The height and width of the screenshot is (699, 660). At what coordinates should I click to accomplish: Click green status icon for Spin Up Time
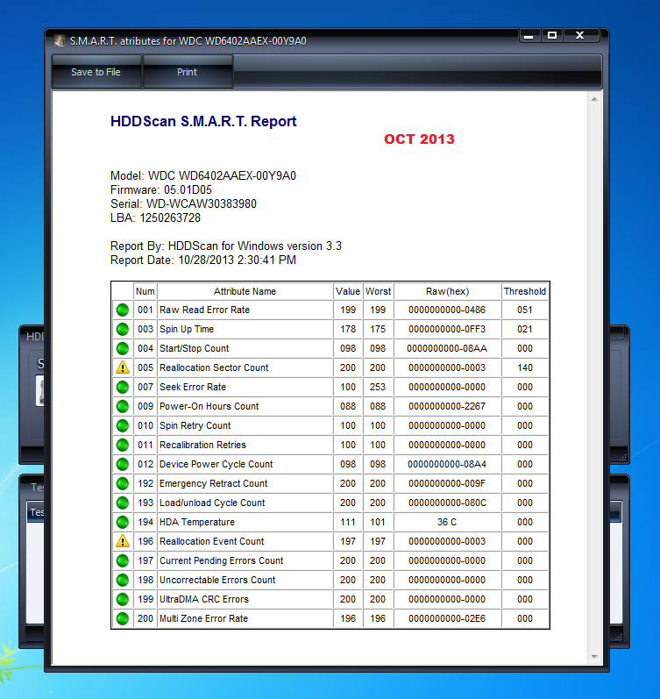[123, 329]
